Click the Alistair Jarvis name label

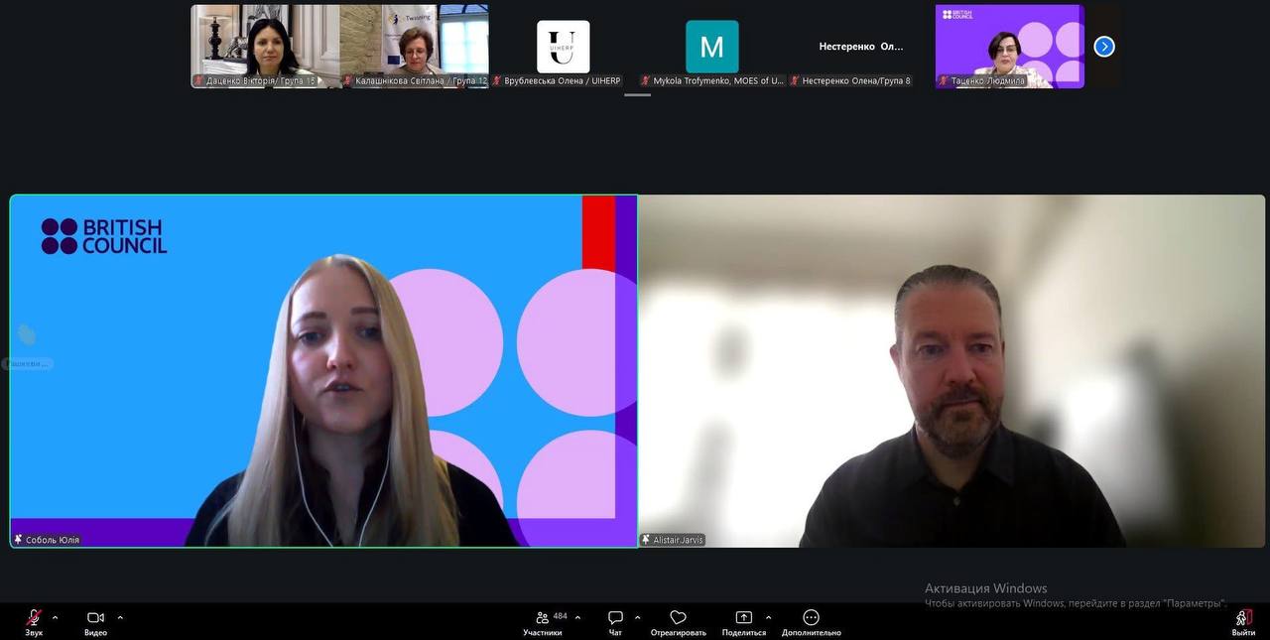click(679, 540)
